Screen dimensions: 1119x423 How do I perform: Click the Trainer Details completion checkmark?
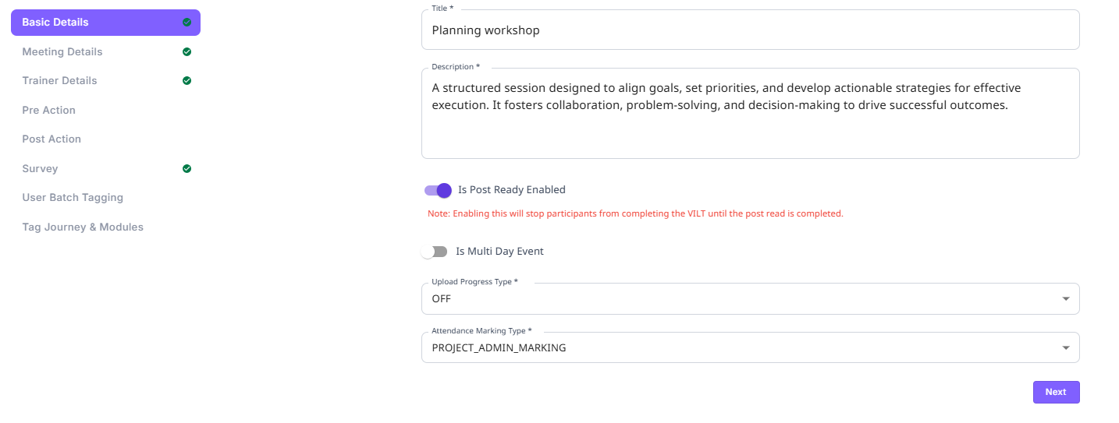coord(186,81)
